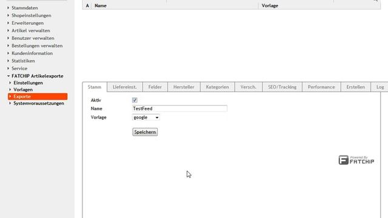Expand the Stammdaten menu

tap(24, 8)
